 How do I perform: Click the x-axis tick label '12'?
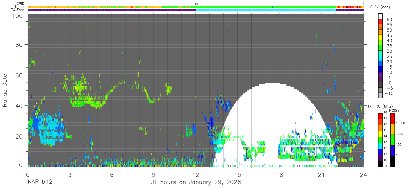pyautogui.click(x=196, y=175)
